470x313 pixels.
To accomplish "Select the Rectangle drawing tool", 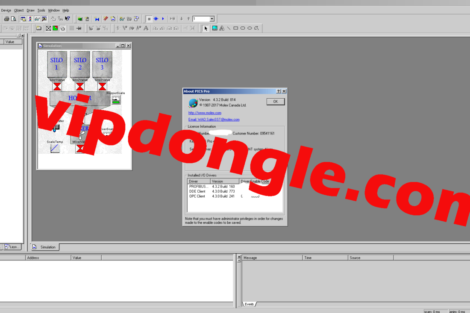I will (235, 28).
